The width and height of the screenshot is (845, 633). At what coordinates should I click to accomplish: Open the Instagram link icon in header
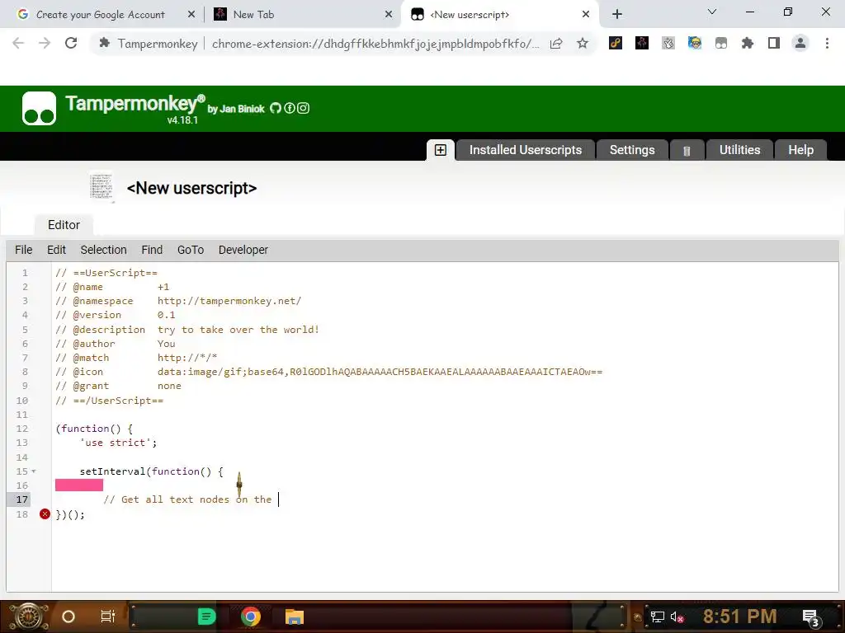click(304, 108)
